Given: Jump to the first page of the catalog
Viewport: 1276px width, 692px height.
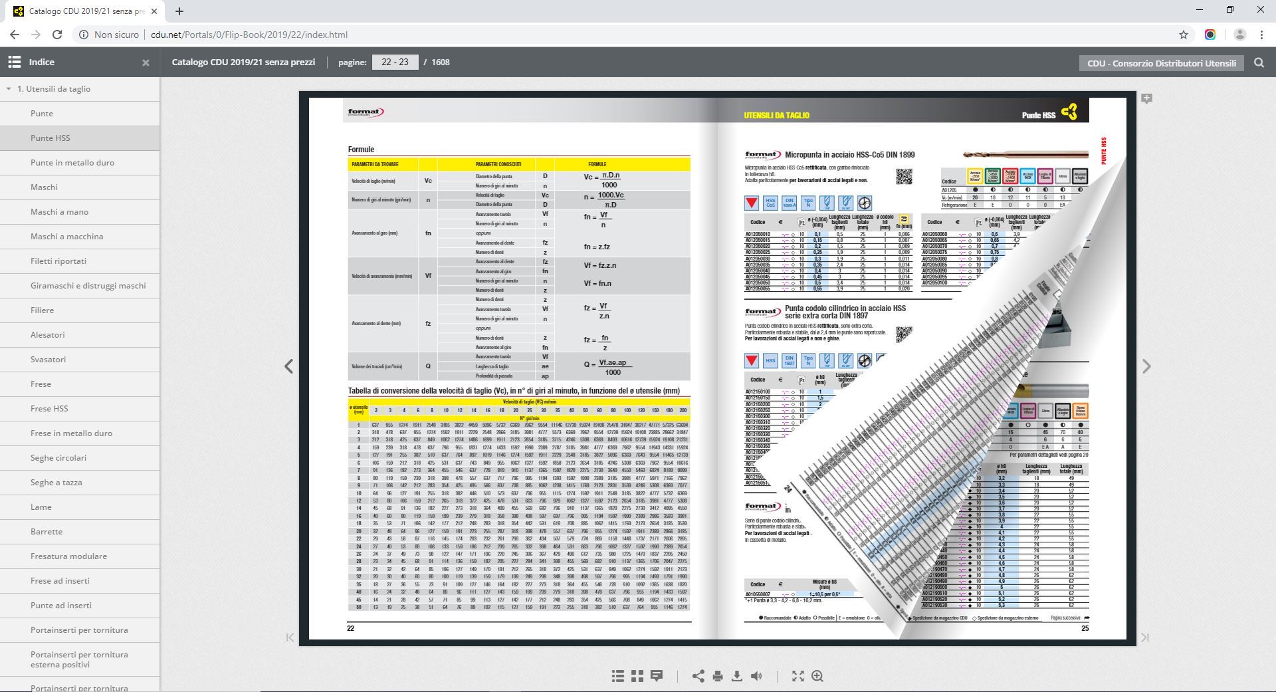Looking at the screenshot, I should pyautogui.click(x=290, y=637).
